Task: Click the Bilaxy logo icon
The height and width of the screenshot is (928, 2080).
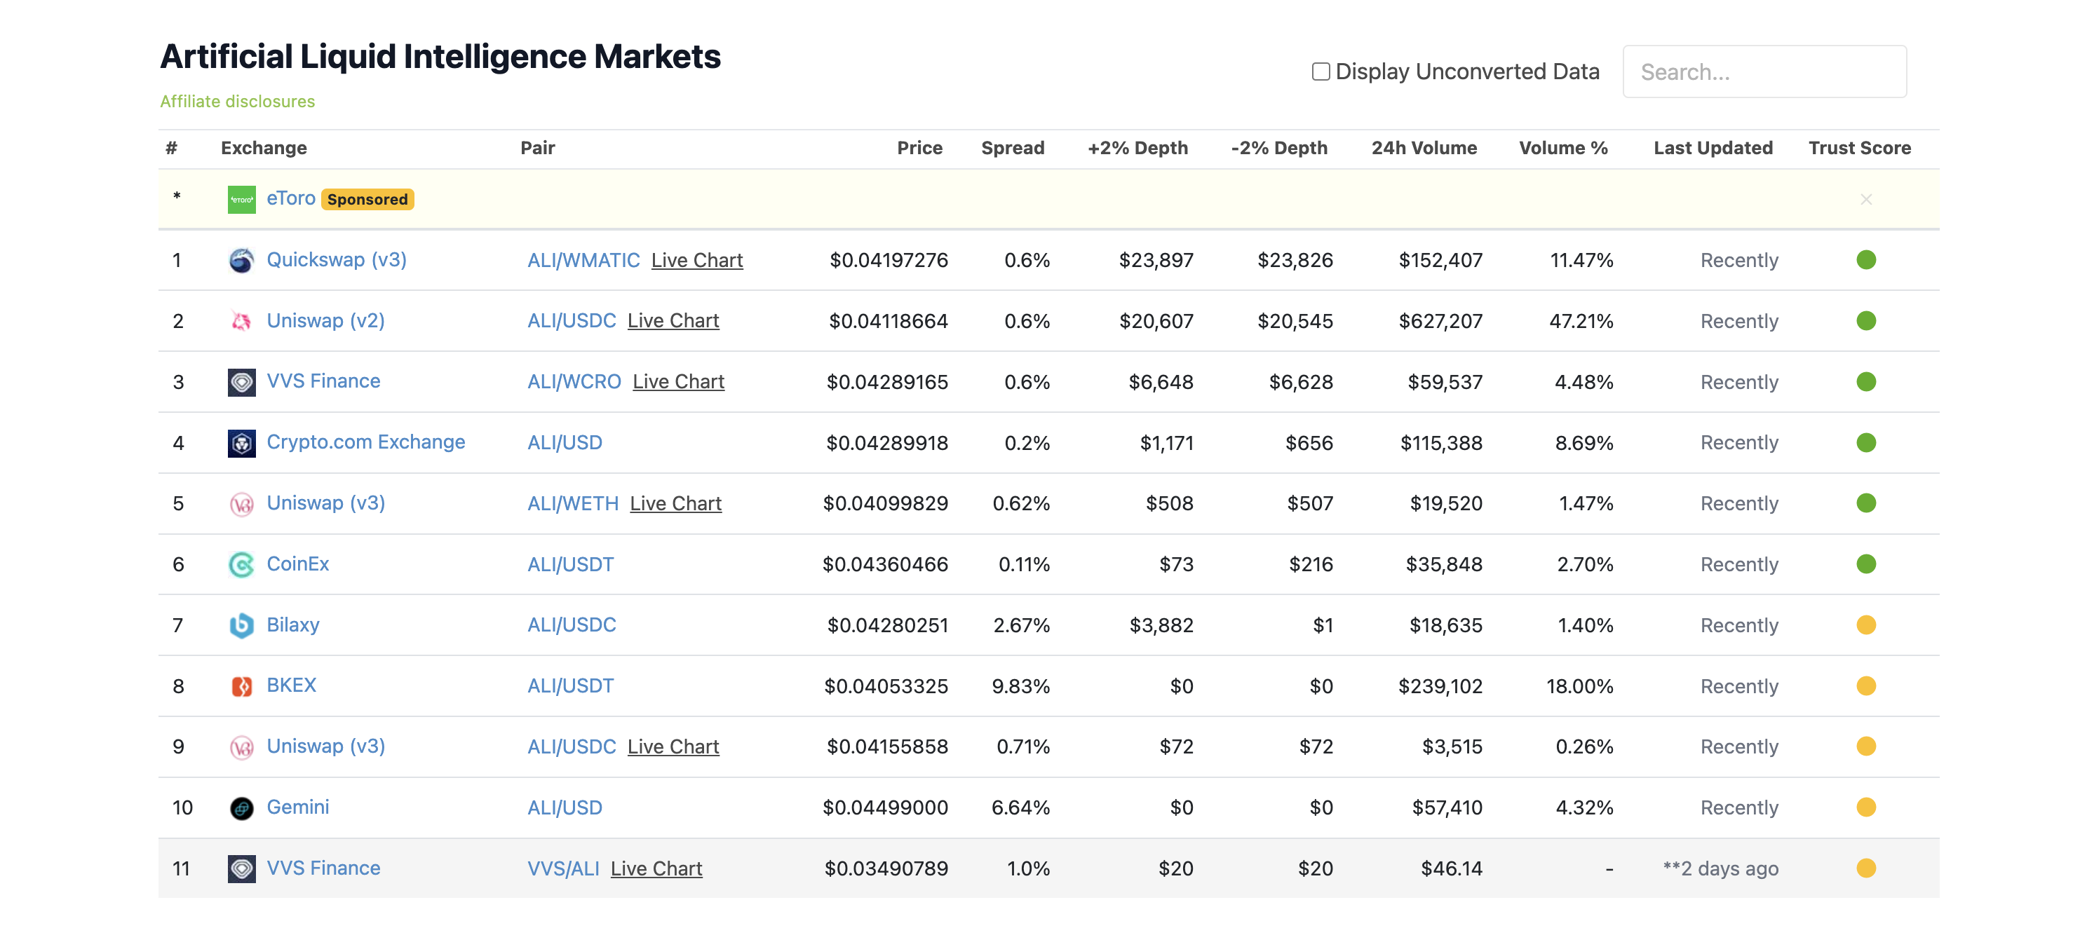Action: pos(241,625)
